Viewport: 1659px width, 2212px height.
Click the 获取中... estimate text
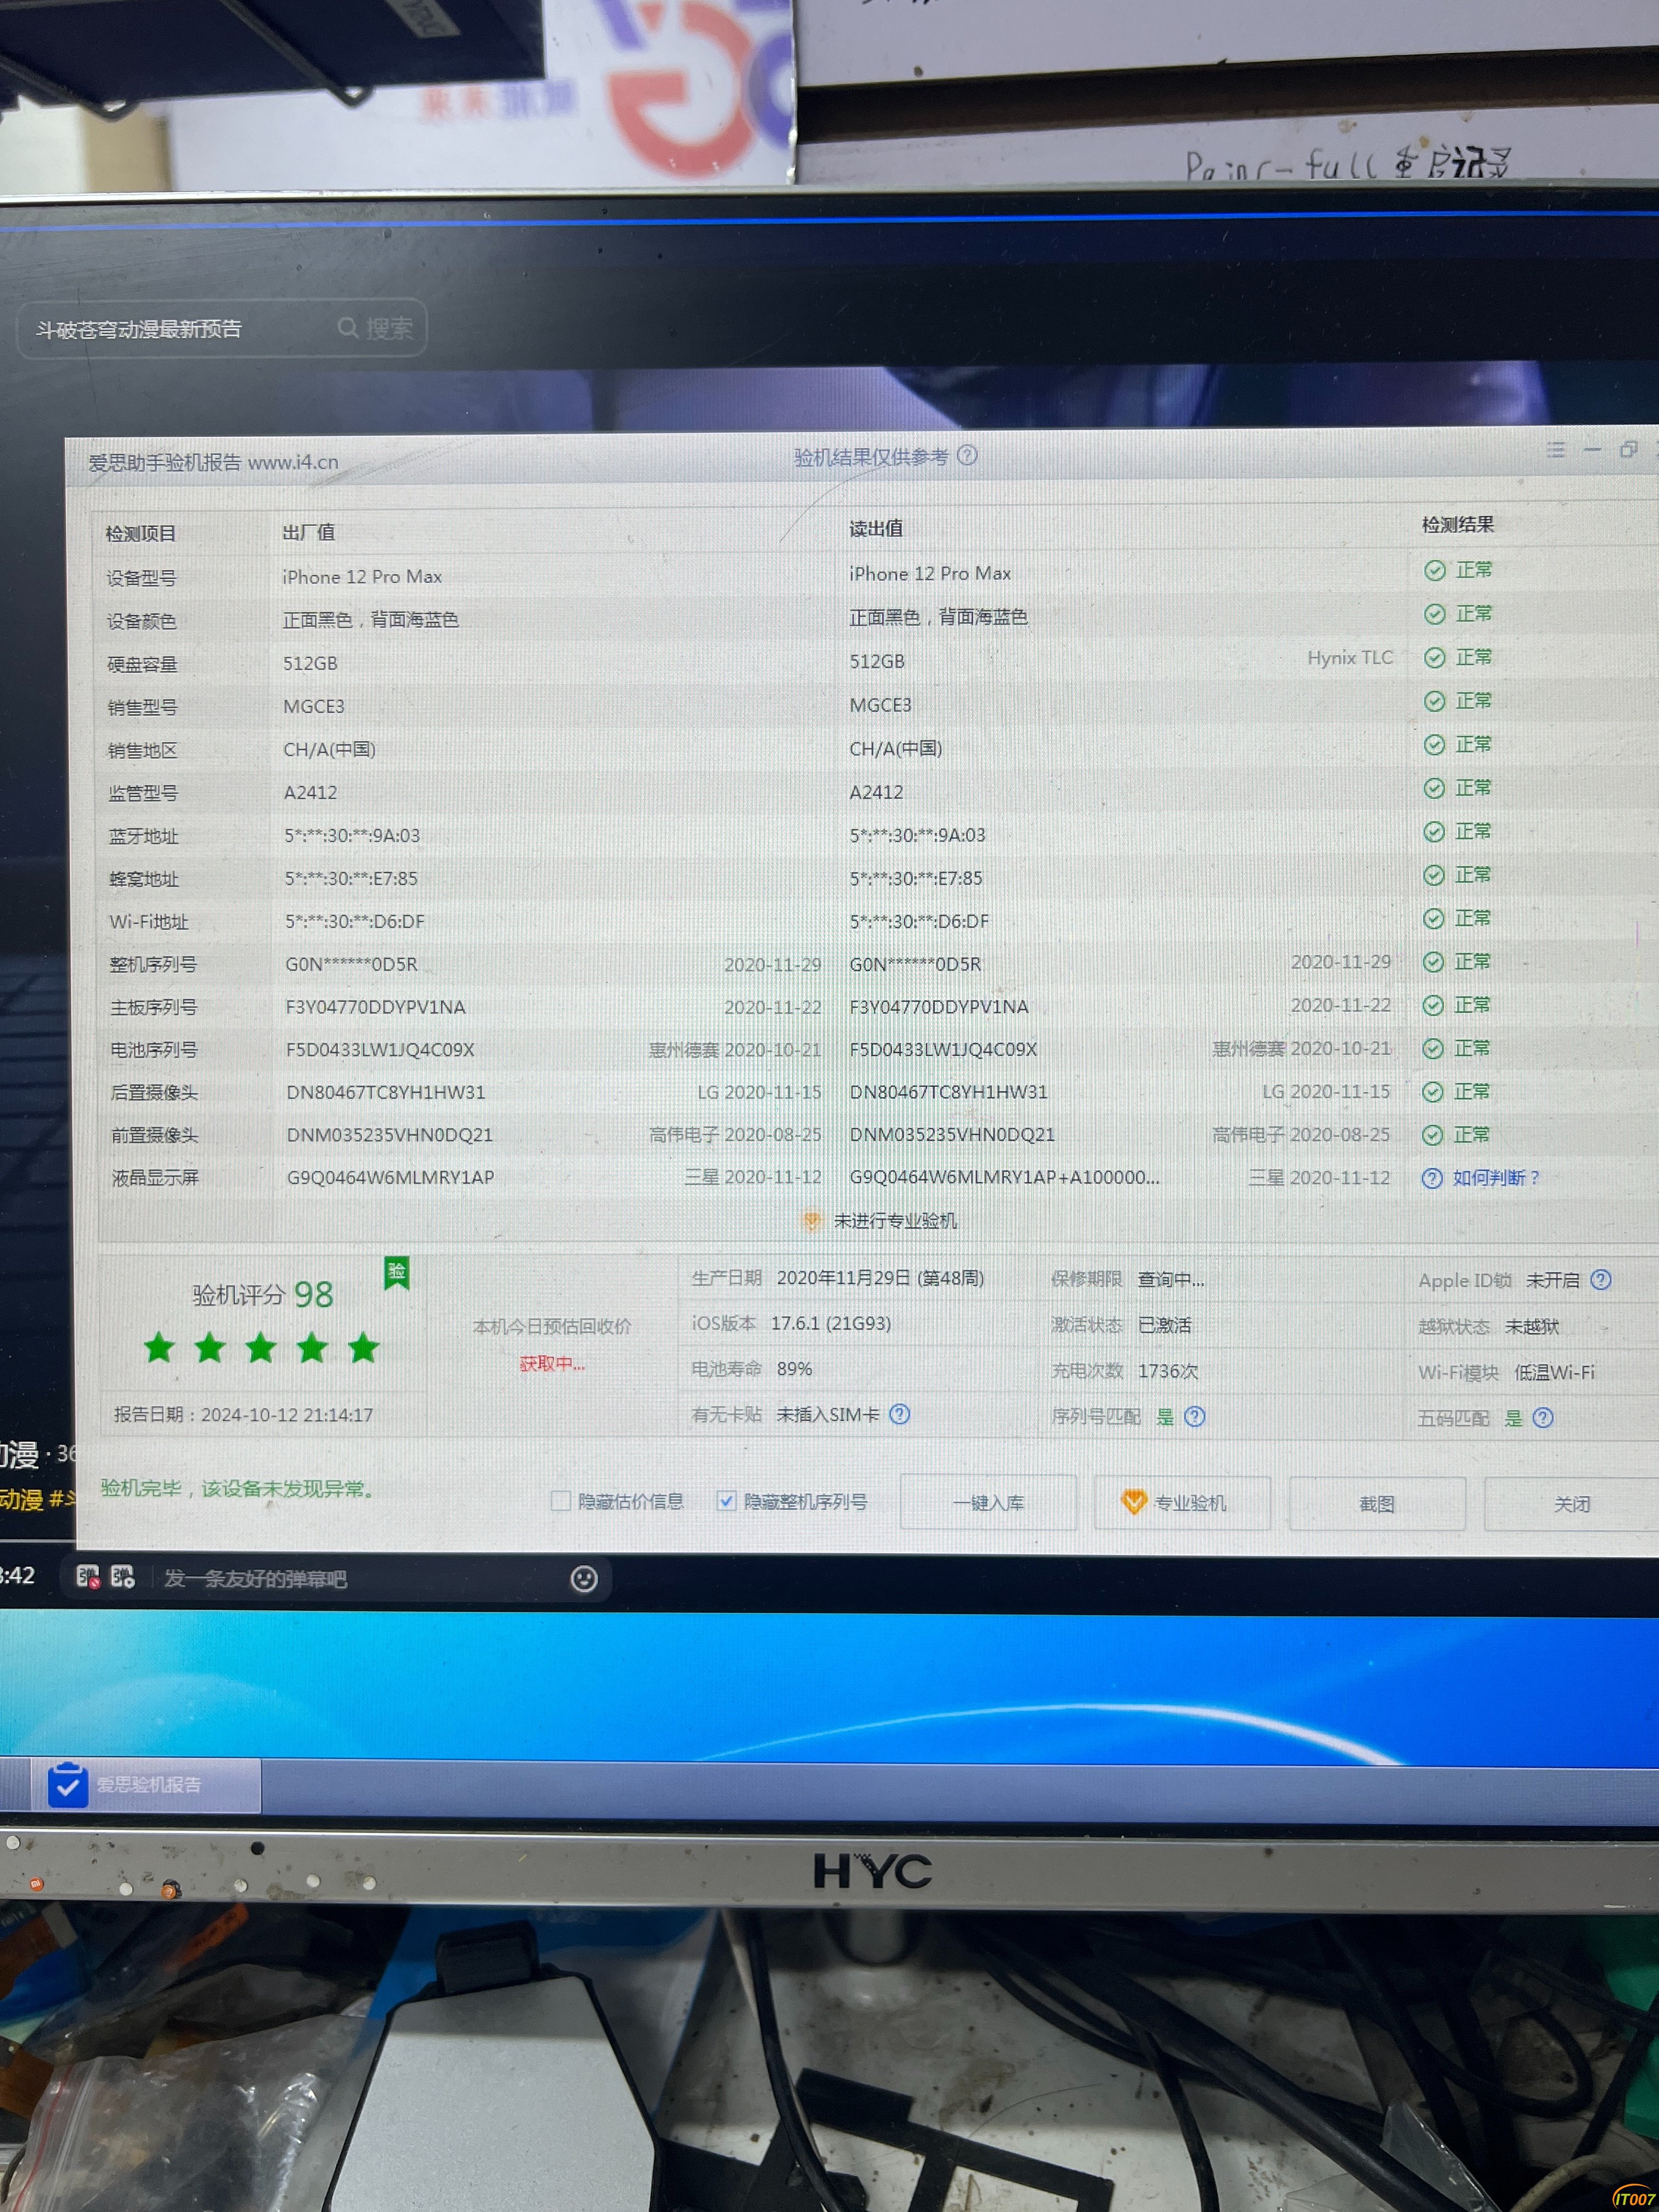[x=552, y=1364]
